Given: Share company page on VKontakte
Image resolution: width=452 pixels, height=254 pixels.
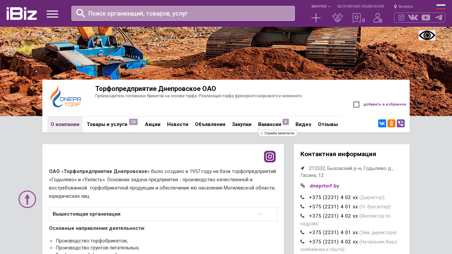Looking at the screenshot, I should click(x=382, y=123).
